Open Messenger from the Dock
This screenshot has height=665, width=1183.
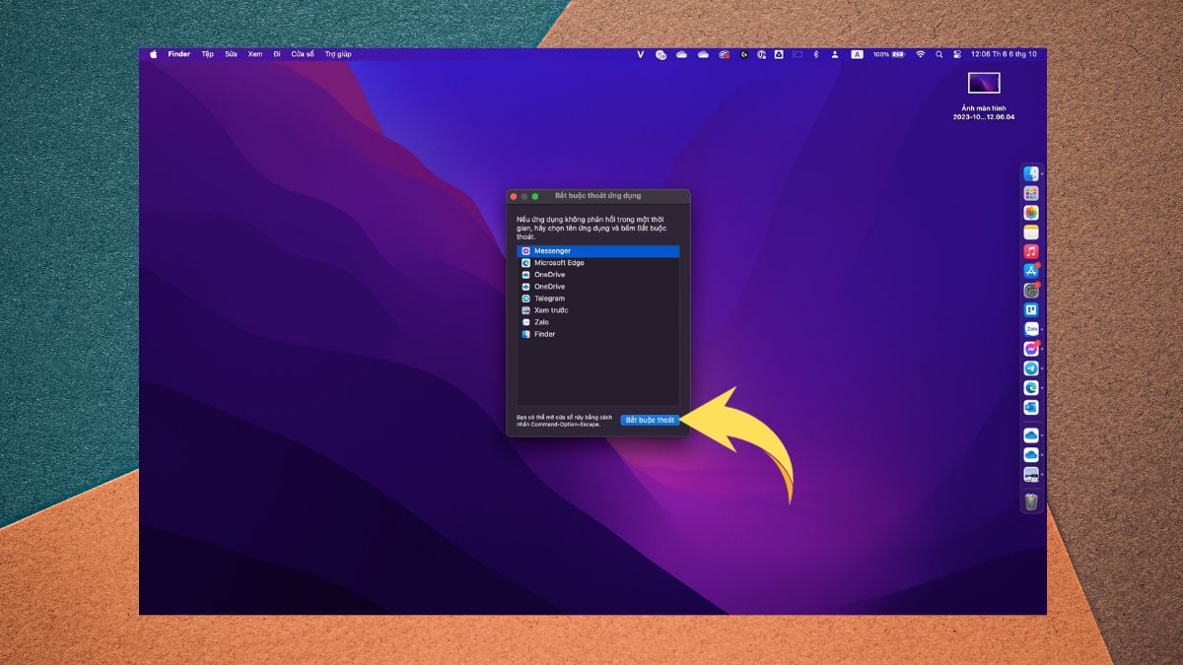1031,349
